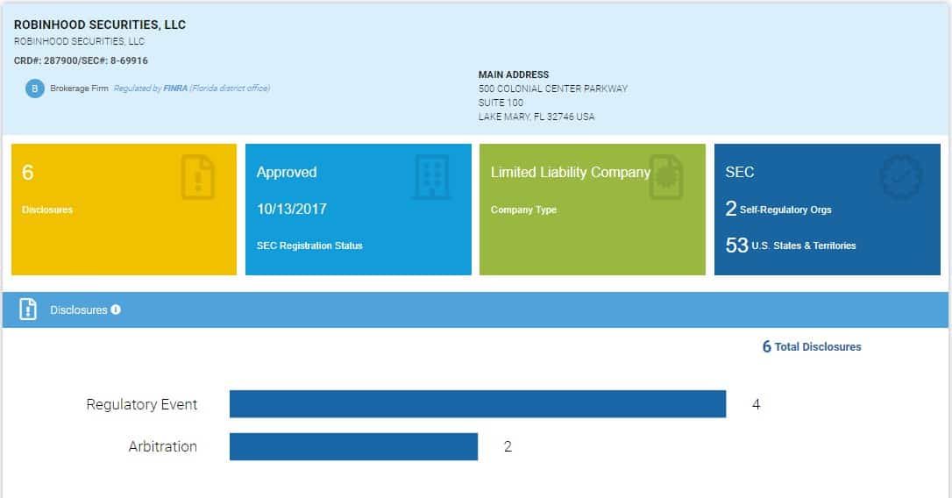Select the ROBINHOOD SECURITIES, LLC title

(100, 25)
